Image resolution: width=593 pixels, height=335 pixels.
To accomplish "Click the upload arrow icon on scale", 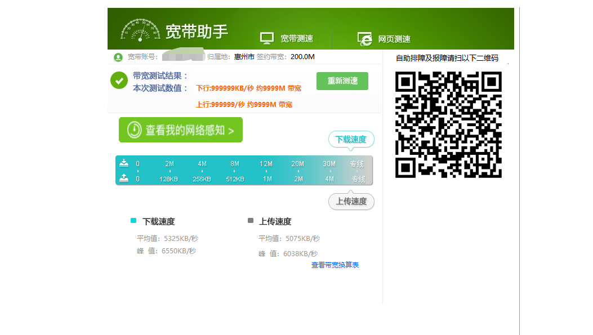I will pos(124,178).
